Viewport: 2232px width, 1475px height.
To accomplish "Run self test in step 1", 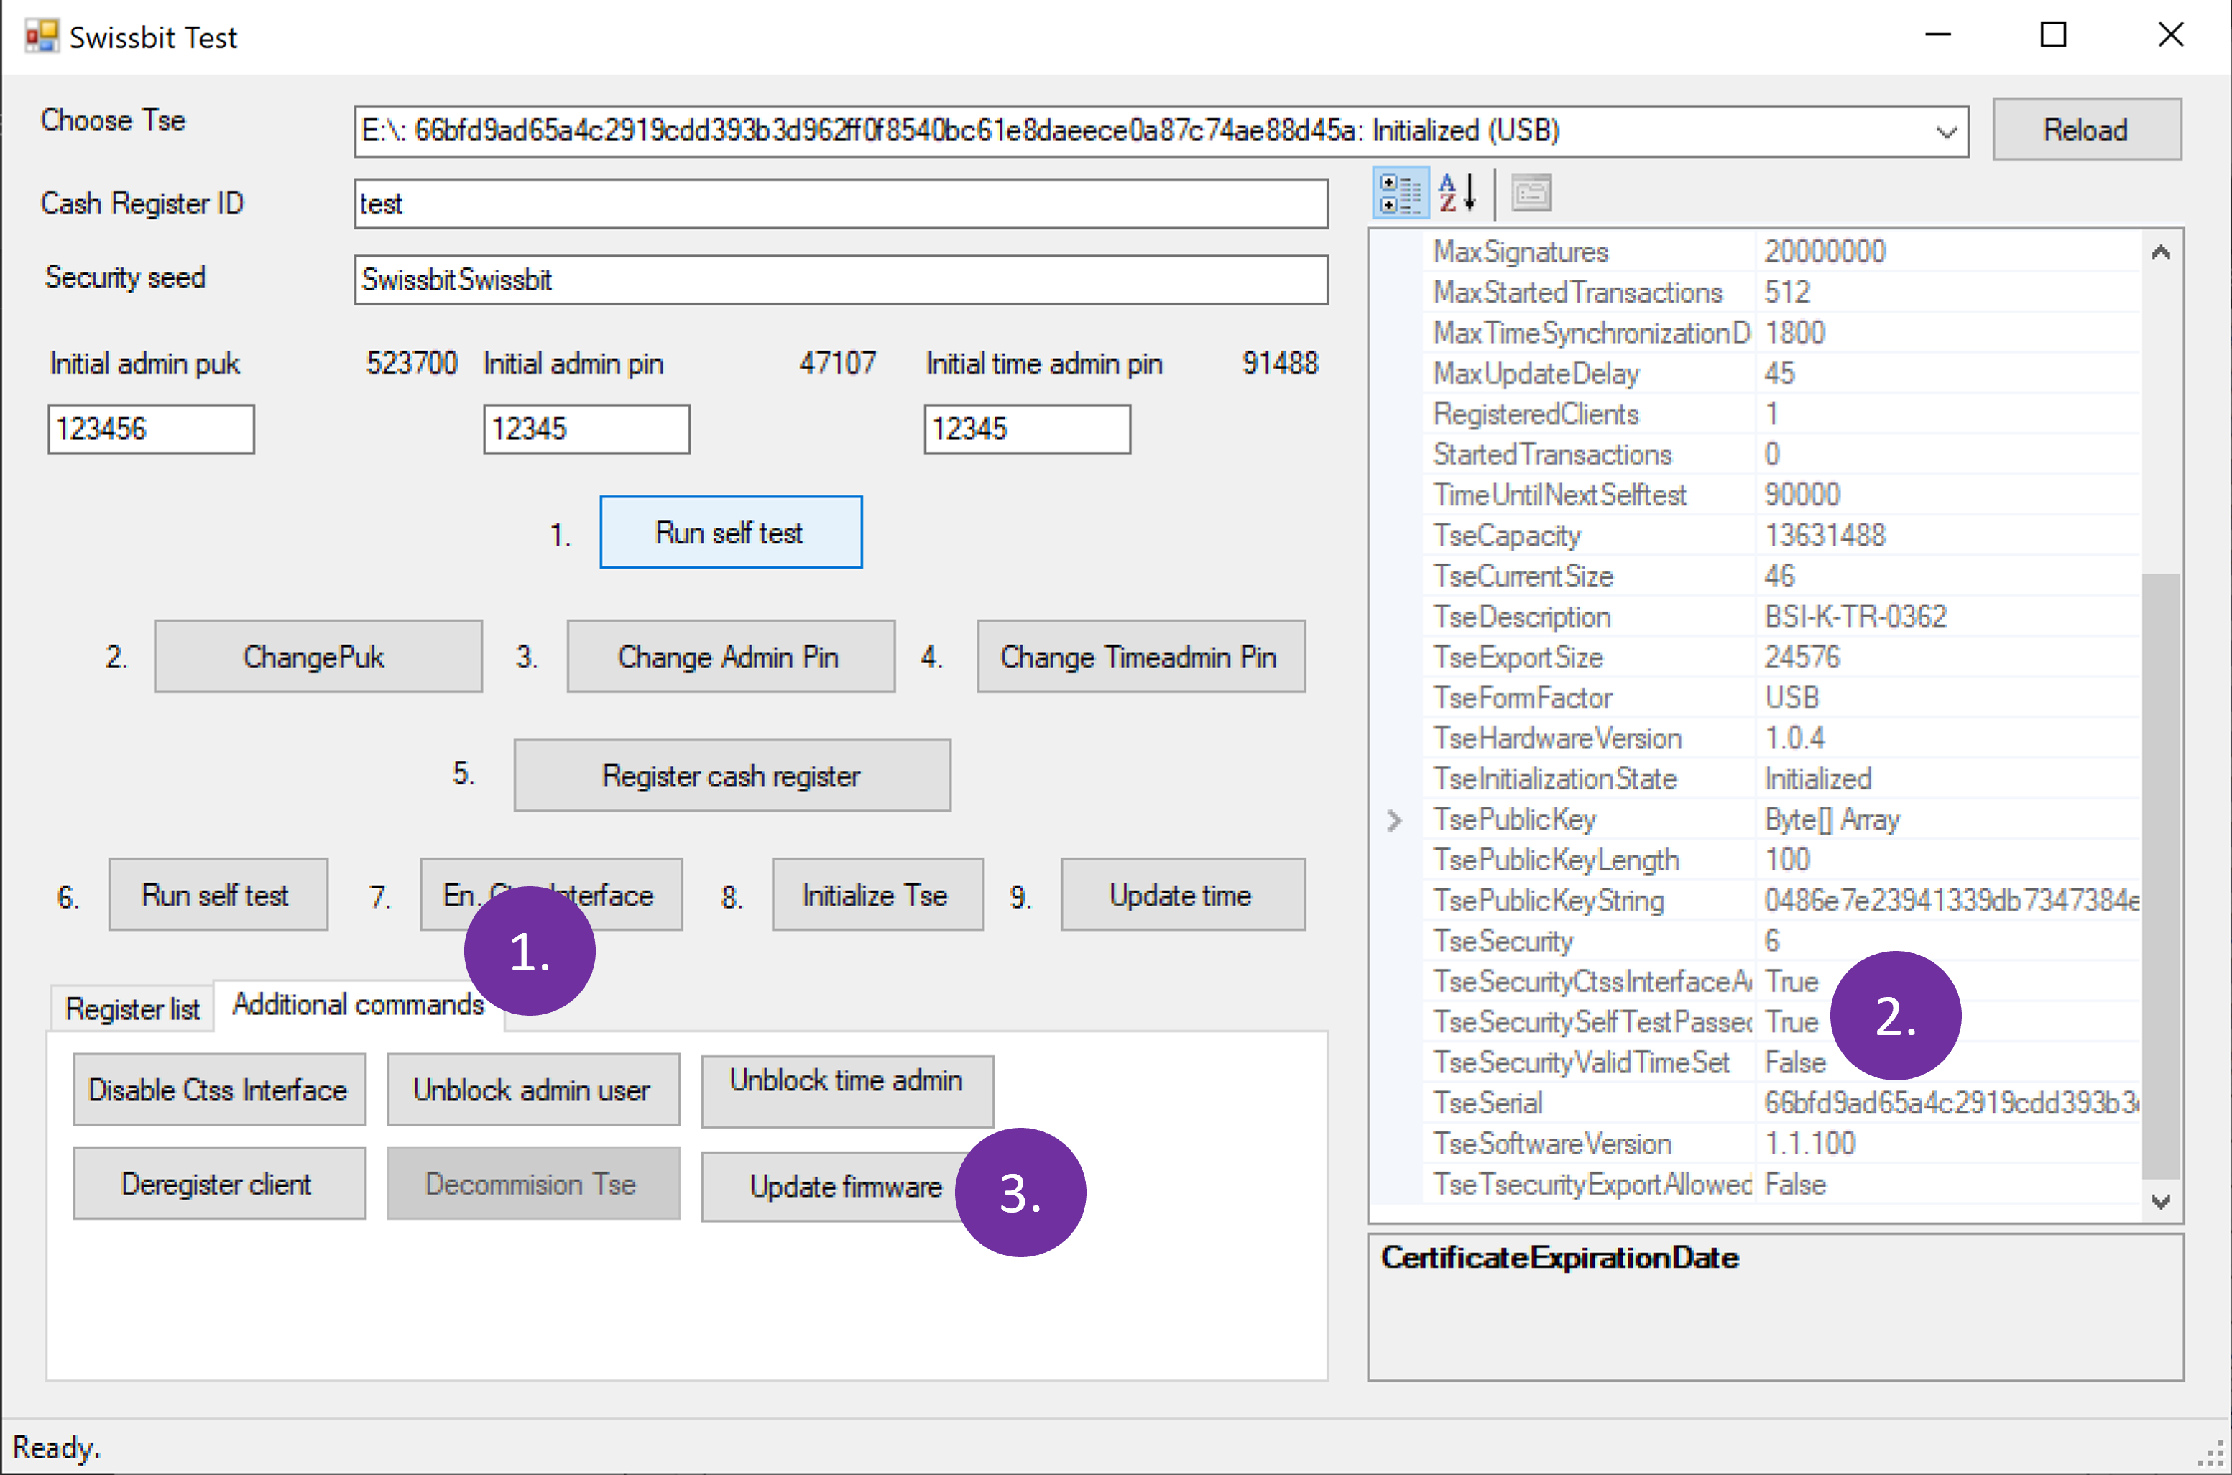I will coord(731,533).
